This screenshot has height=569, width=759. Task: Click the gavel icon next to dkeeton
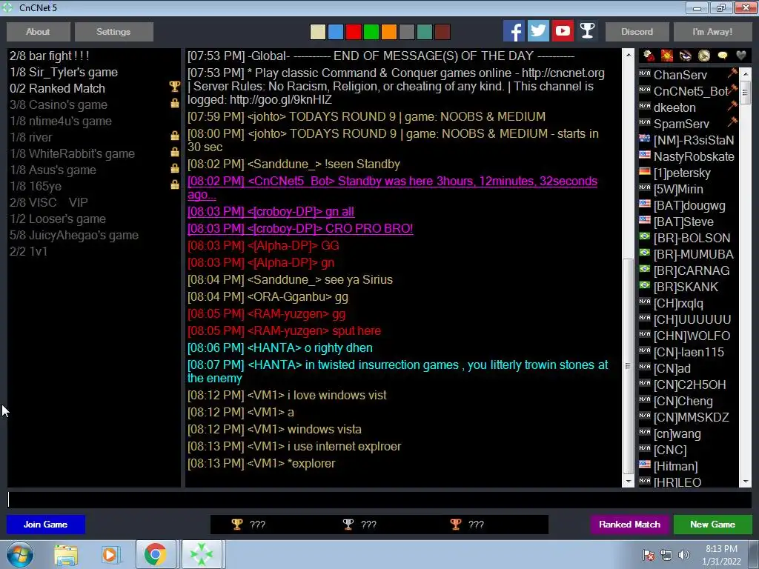[x=732, y=105]
